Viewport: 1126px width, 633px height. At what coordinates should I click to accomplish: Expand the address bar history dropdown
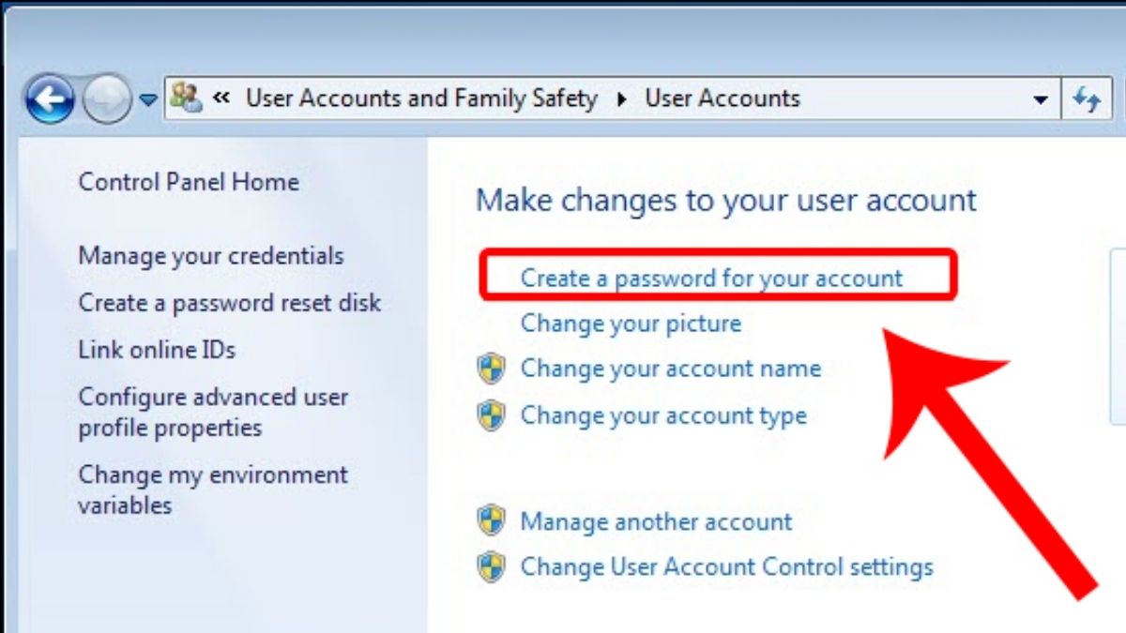pos(1040,99)
